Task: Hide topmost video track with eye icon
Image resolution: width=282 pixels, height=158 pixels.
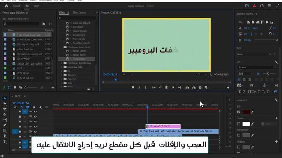Action: pyautogui.click(x=35, y=111)
